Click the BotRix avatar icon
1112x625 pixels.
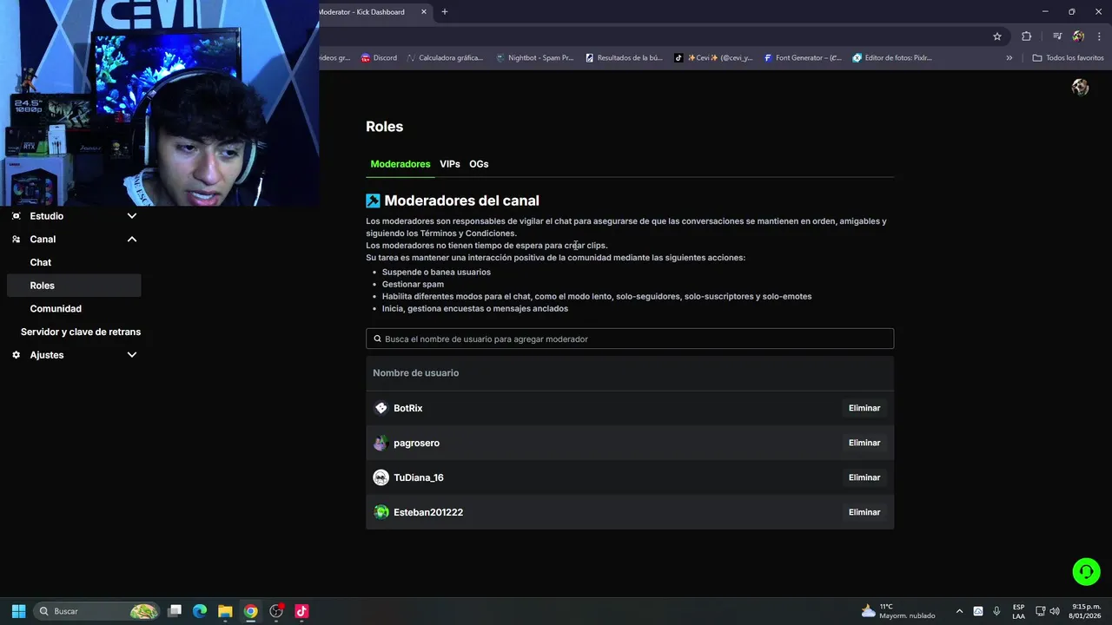(381, 408)
